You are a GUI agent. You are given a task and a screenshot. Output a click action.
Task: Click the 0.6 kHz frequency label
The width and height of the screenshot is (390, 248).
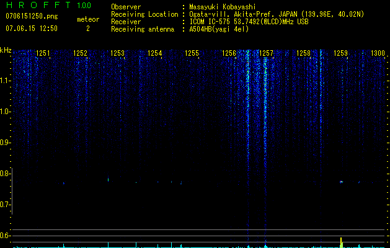click(x=4, y=236)
